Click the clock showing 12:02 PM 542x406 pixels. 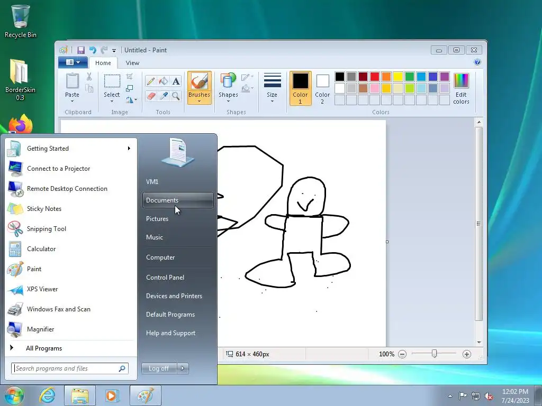click(x=515, y=392)
